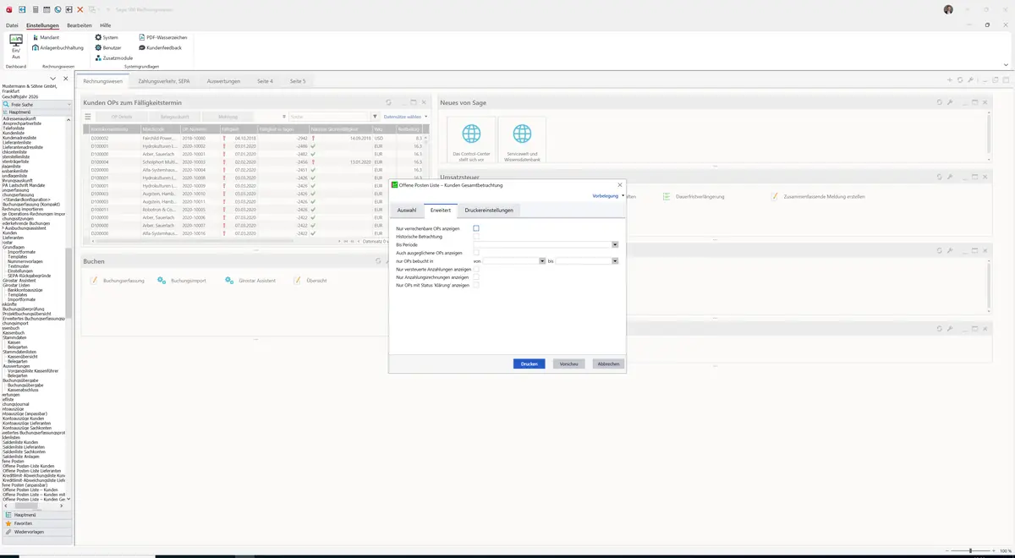Click Abbrechen to cancel the dialog
Viewport: 1015px width, 558px height.
(609, 364)
